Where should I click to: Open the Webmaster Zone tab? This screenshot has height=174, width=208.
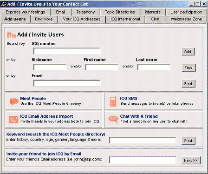click(x=186, y=19)
